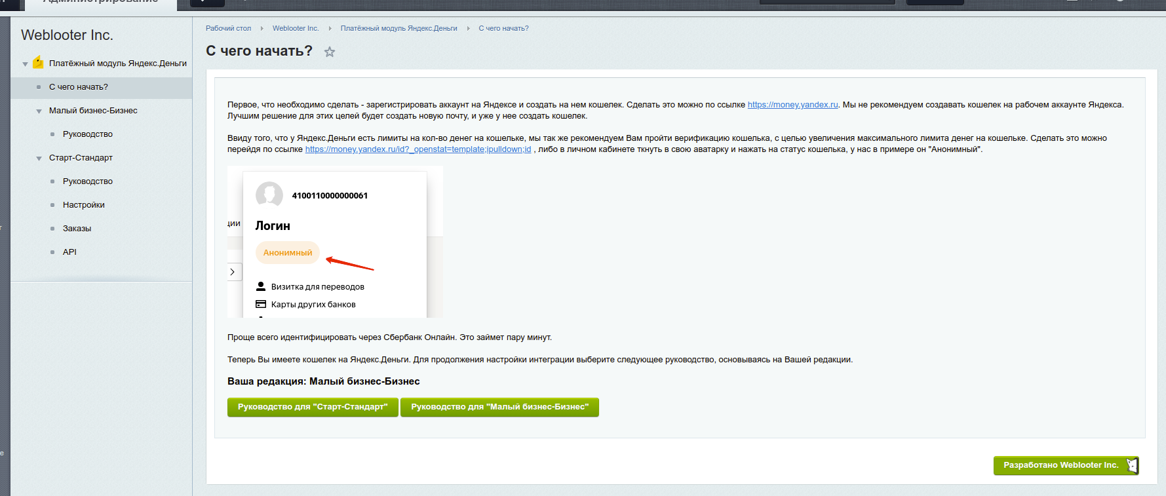Screen dimensions: 1166x496
Task: Collapse the Старт-Стандарт tree section arrow
Action: coord(39,159)
